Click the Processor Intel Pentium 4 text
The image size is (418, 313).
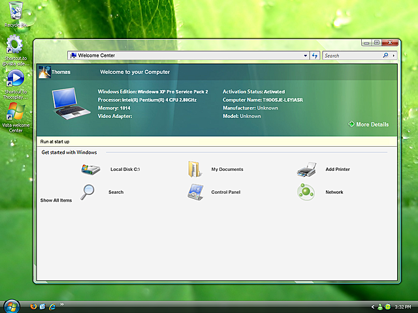coord(147,100)
